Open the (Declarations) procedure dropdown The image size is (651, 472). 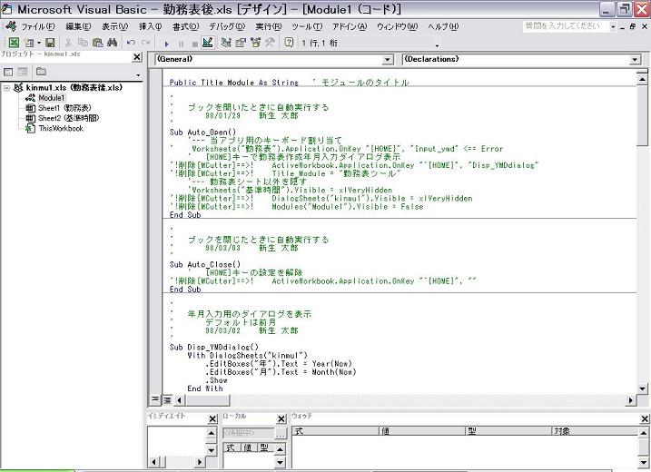[x=635, y=60]
